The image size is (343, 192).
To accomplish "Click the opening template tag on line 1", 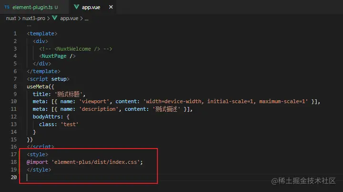I will (x=42, y=33).
